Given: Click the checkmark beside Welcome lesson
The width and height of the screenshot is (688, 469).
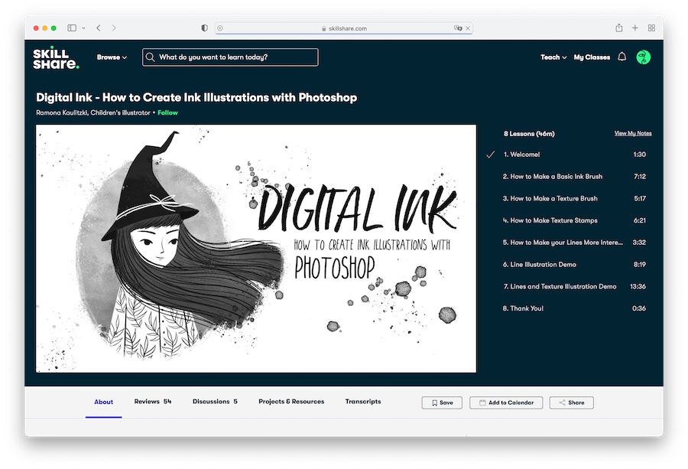Looking at the screenshot, I should 491,154.
